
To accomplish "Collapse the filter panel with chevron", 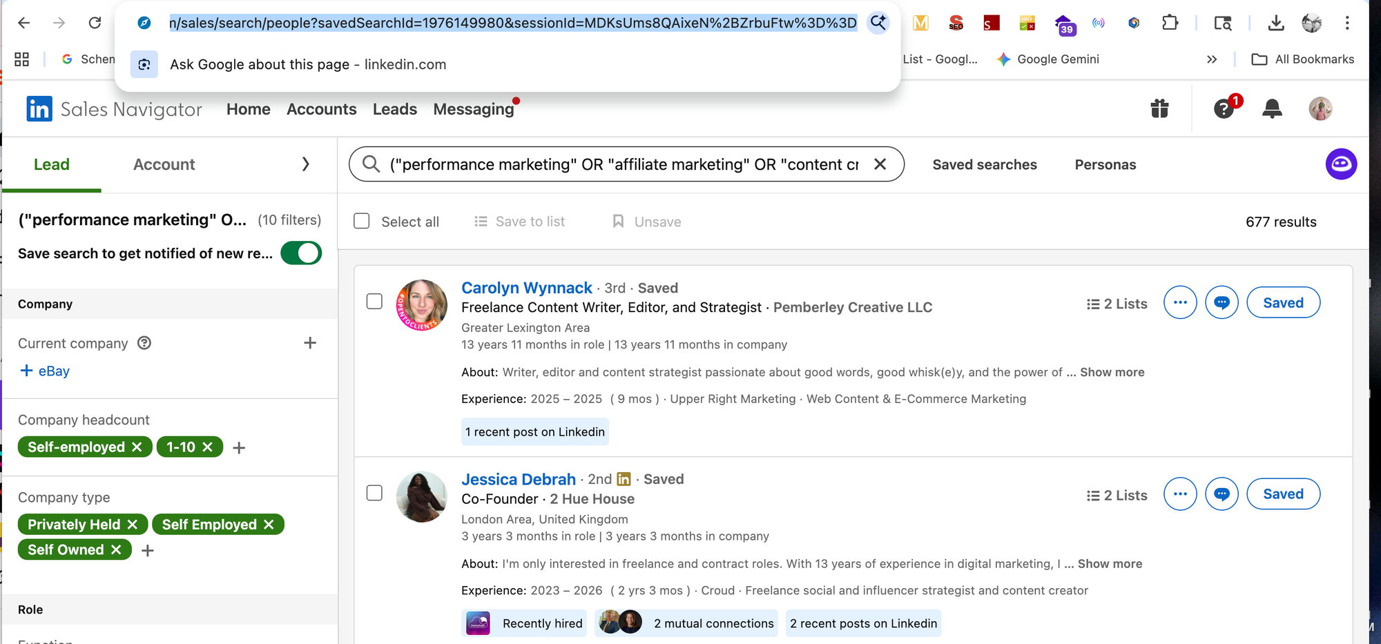I will (305, 164).
